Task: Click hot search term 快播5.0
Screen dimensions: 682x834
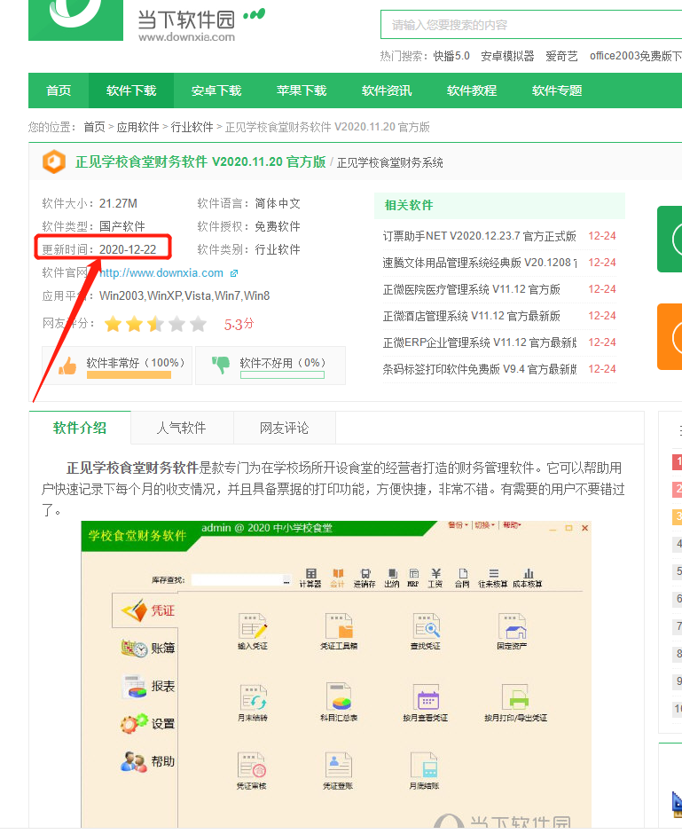Action: [x=451, y=56]
